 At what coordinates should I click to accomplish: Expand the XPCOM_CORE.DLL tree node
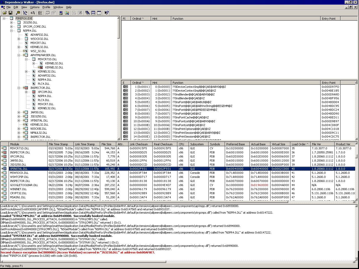[12, 27]
